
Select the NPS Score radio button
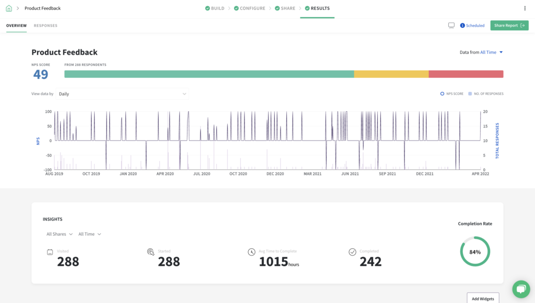441,94
